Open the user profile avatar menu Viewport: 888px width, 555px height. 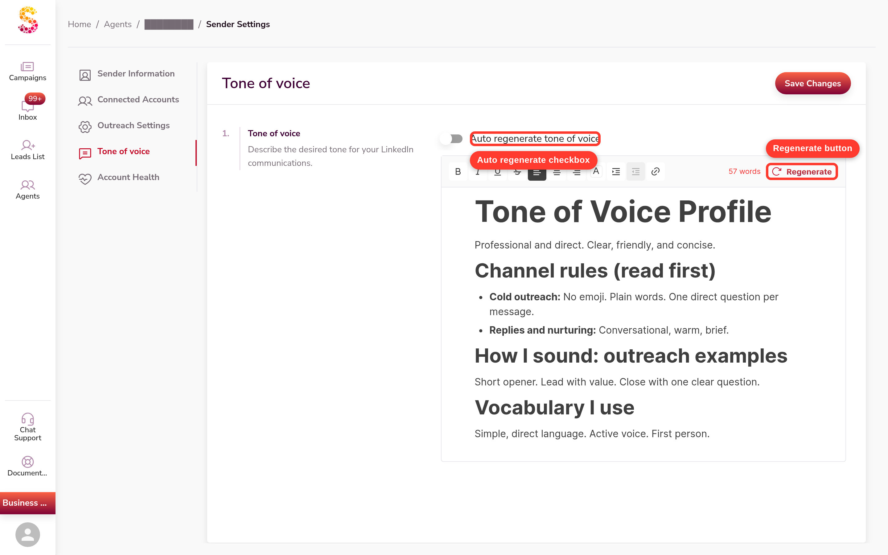27,534
